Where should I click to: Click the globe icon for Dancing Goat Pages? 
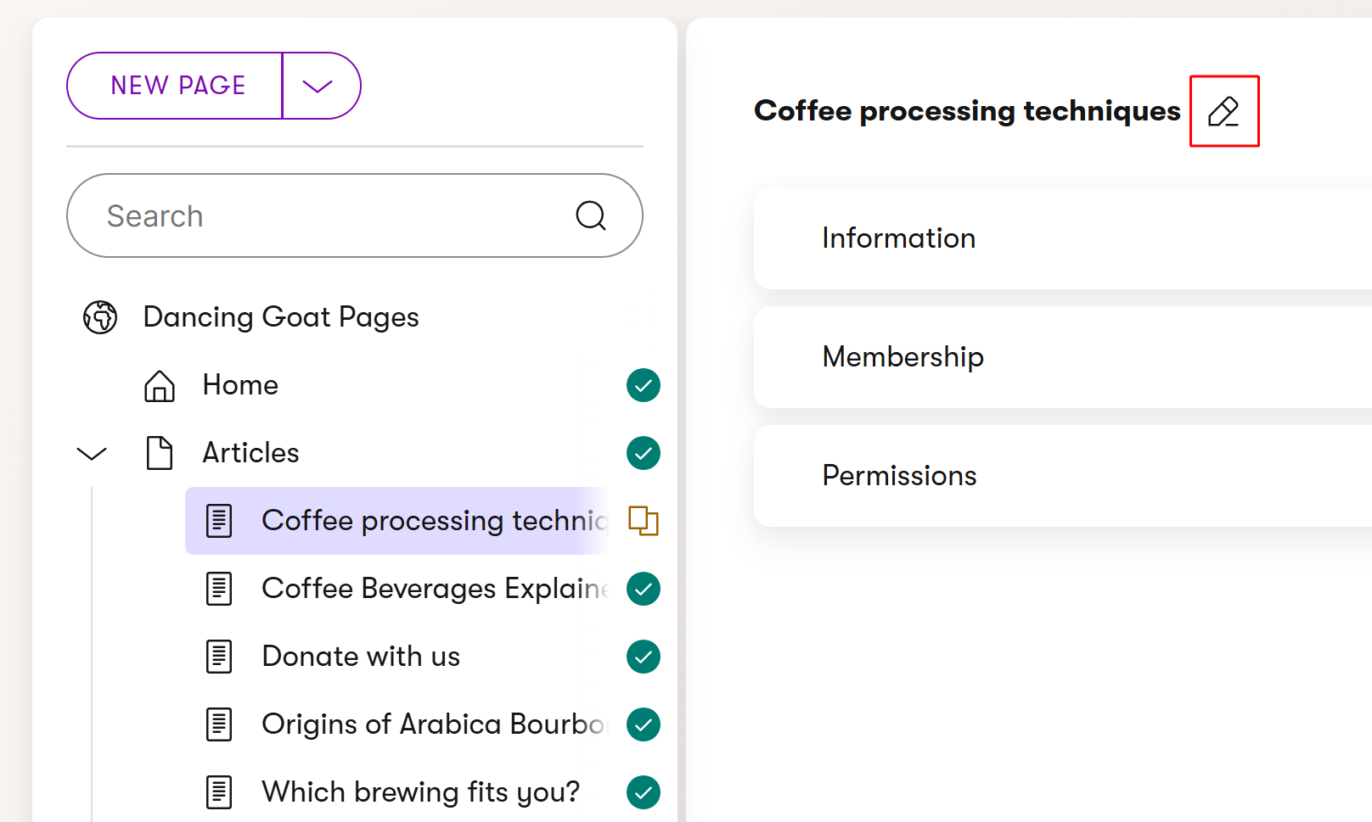pos(100,317)
